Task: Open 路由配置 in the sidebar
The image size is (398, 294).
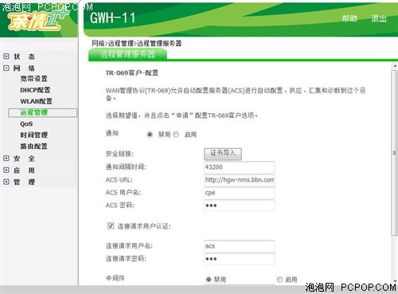Action: [33, 147]
